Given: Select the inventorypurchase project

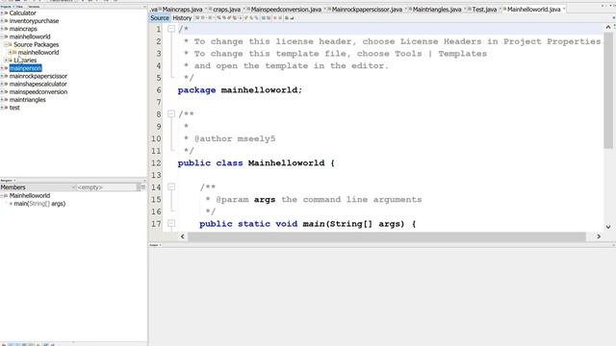Looking at the screenshot, I should point(34,21).
